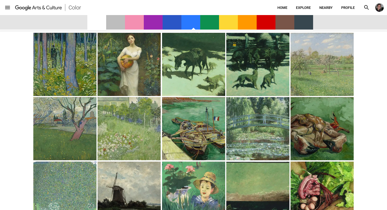Select the red color swatch
Image resolution: width=387 pixels, height=210 pixels.
(266, 22)
